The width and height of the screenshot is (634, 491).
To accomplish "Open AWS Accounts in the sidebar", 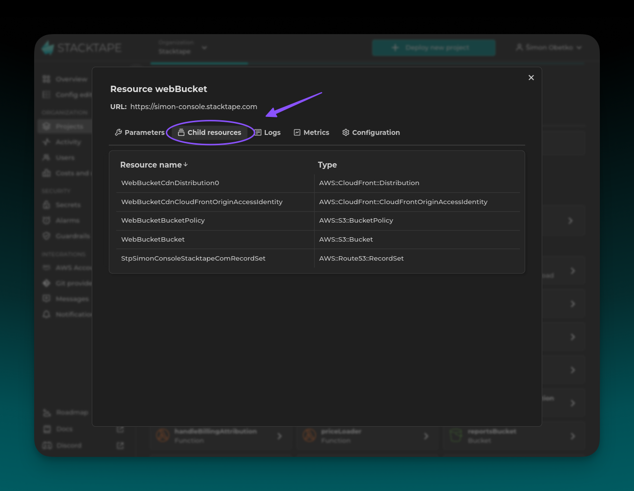I will point(66,267).
